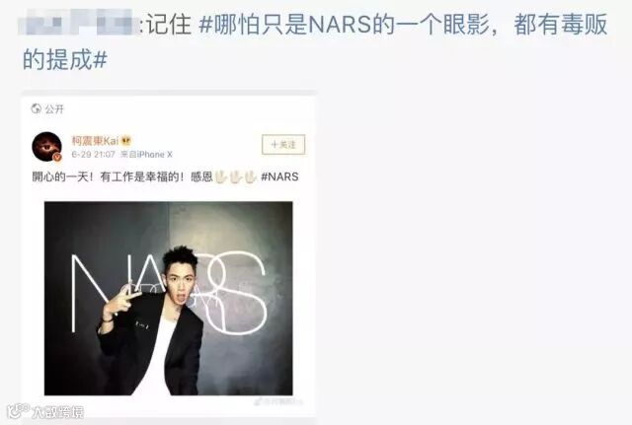Click the 来自iPhone X source link

pyautogui.click(x=146, y=155)
